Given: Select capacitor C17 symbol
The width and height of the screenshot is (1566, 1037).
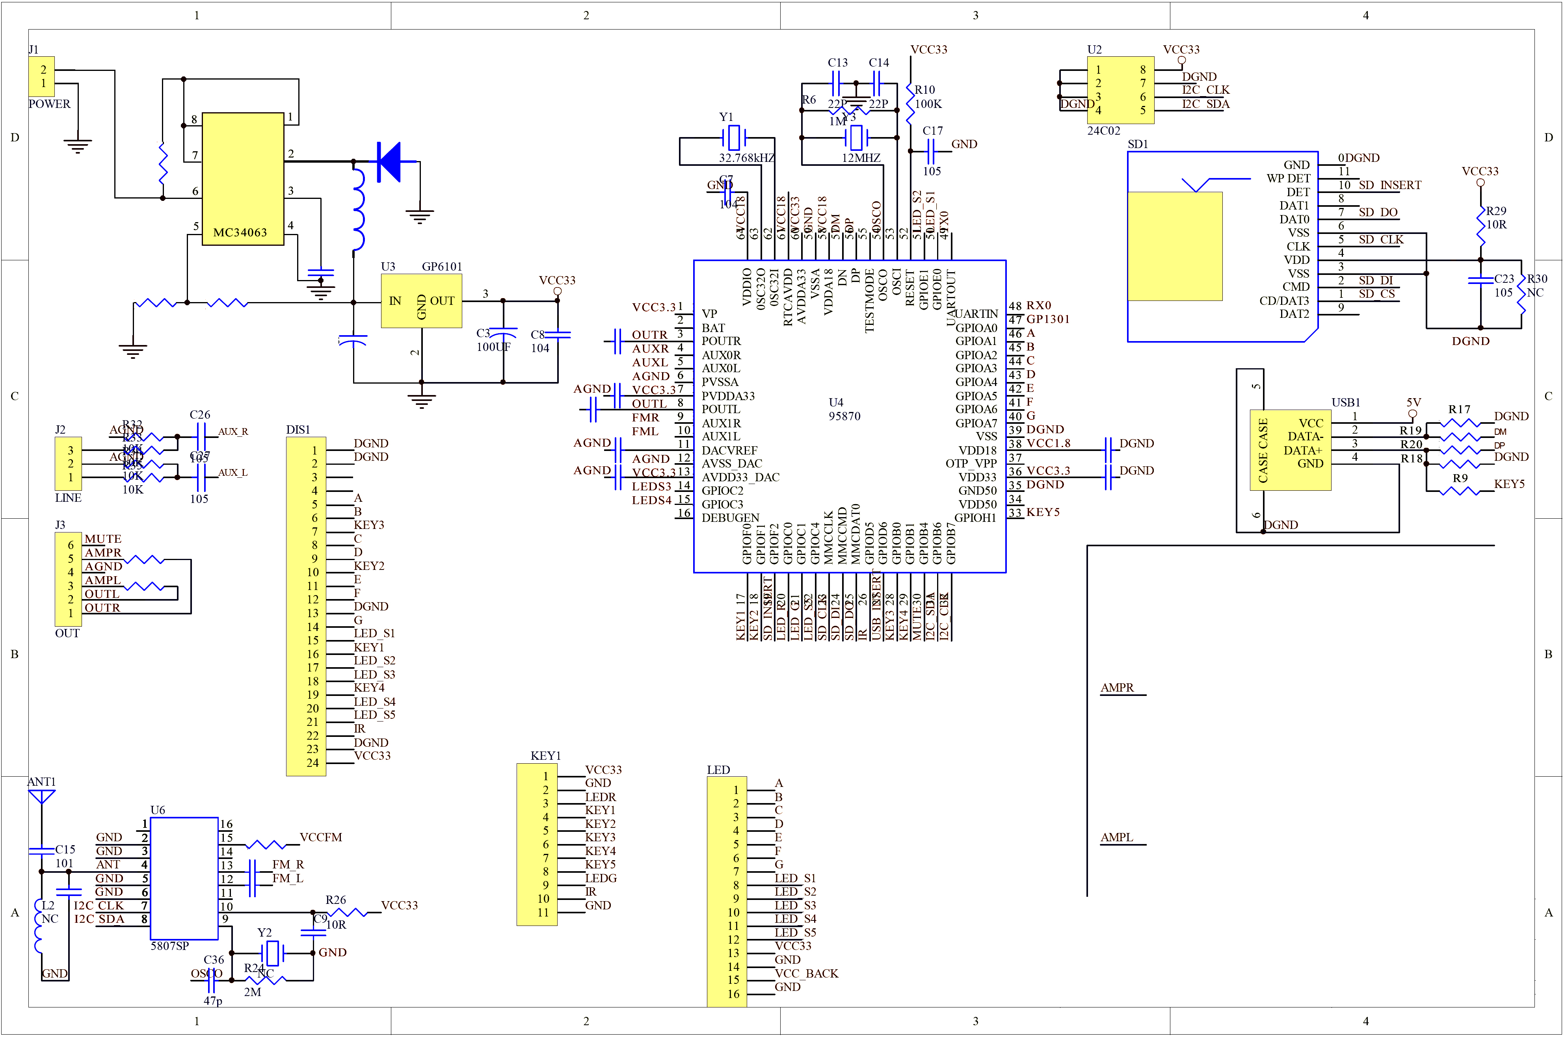Looking at the screenshot, I should click(931, 152).
